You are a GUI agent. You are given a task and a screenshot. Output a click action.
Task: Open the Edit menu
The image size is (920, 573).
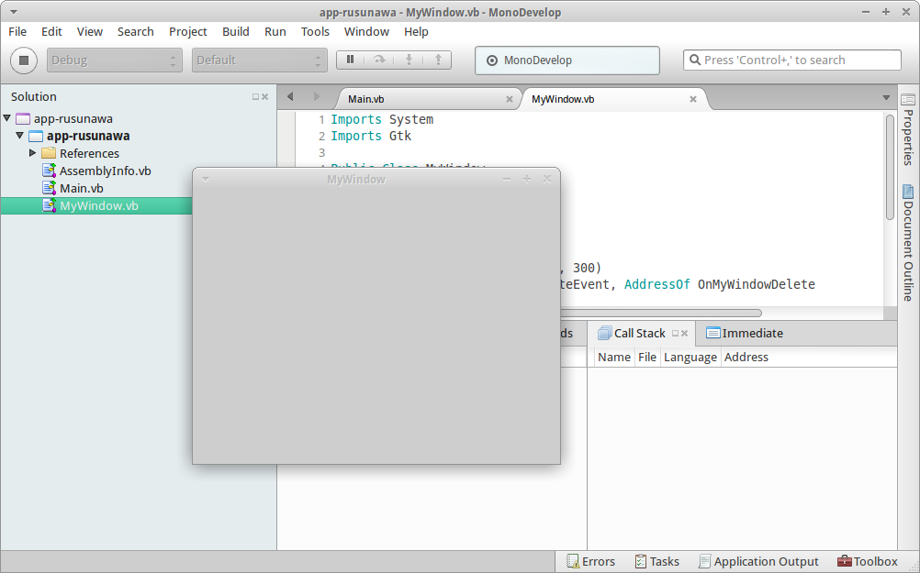pyautogui.click(x=51, y=32)
